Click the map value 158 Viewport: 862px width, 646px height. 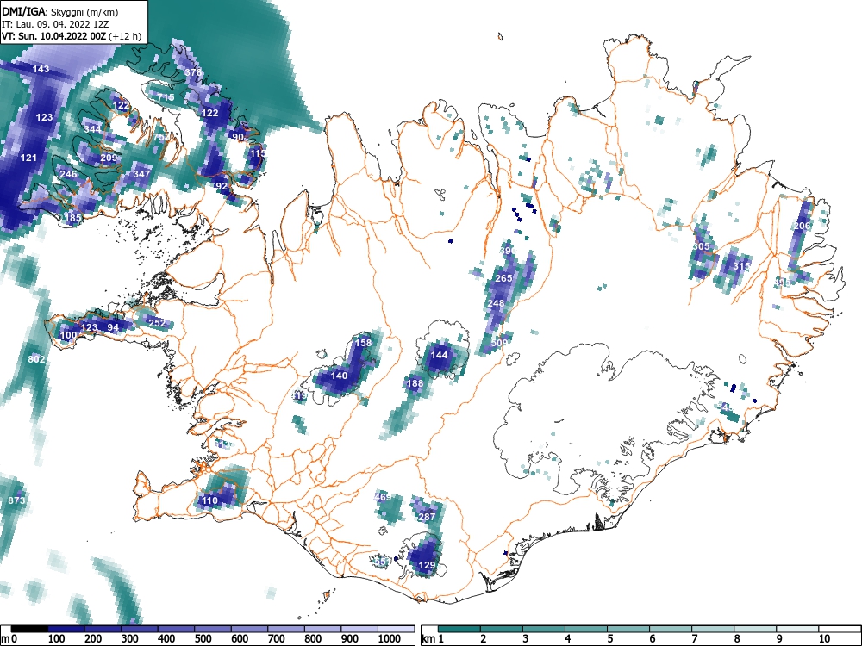pos(363,342)
